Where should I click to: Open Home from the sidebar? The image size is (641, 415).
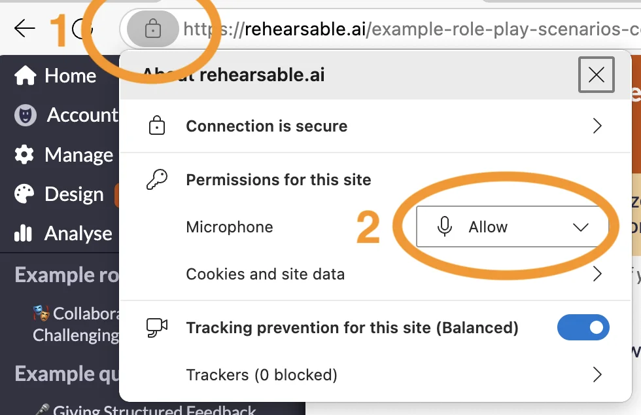click(55, 76)
